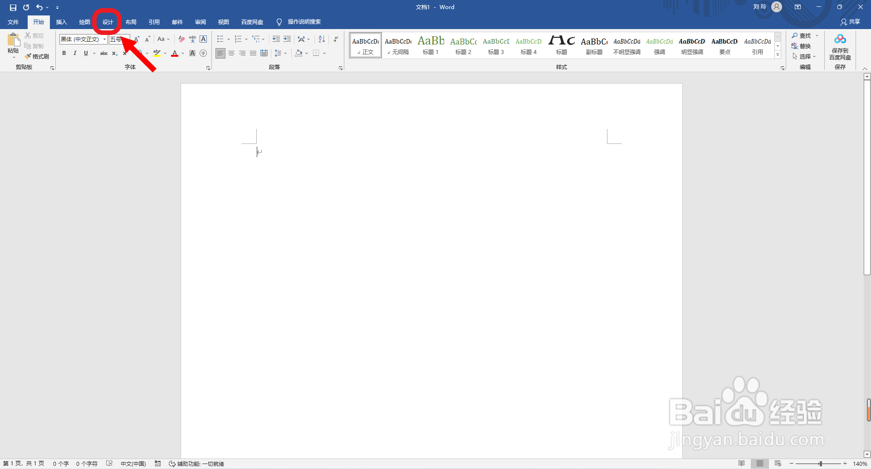Open the Review (审阅) tab

click(200, 22)
